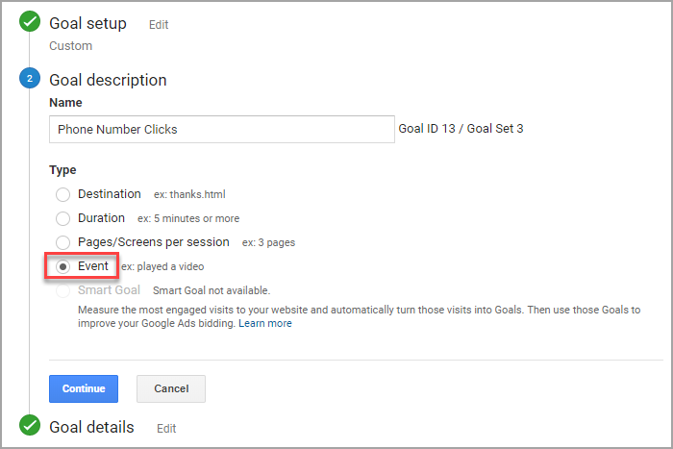Screen dimensions: 673x449
Task: Select the Duration goal type
Action: coord(62,218)
